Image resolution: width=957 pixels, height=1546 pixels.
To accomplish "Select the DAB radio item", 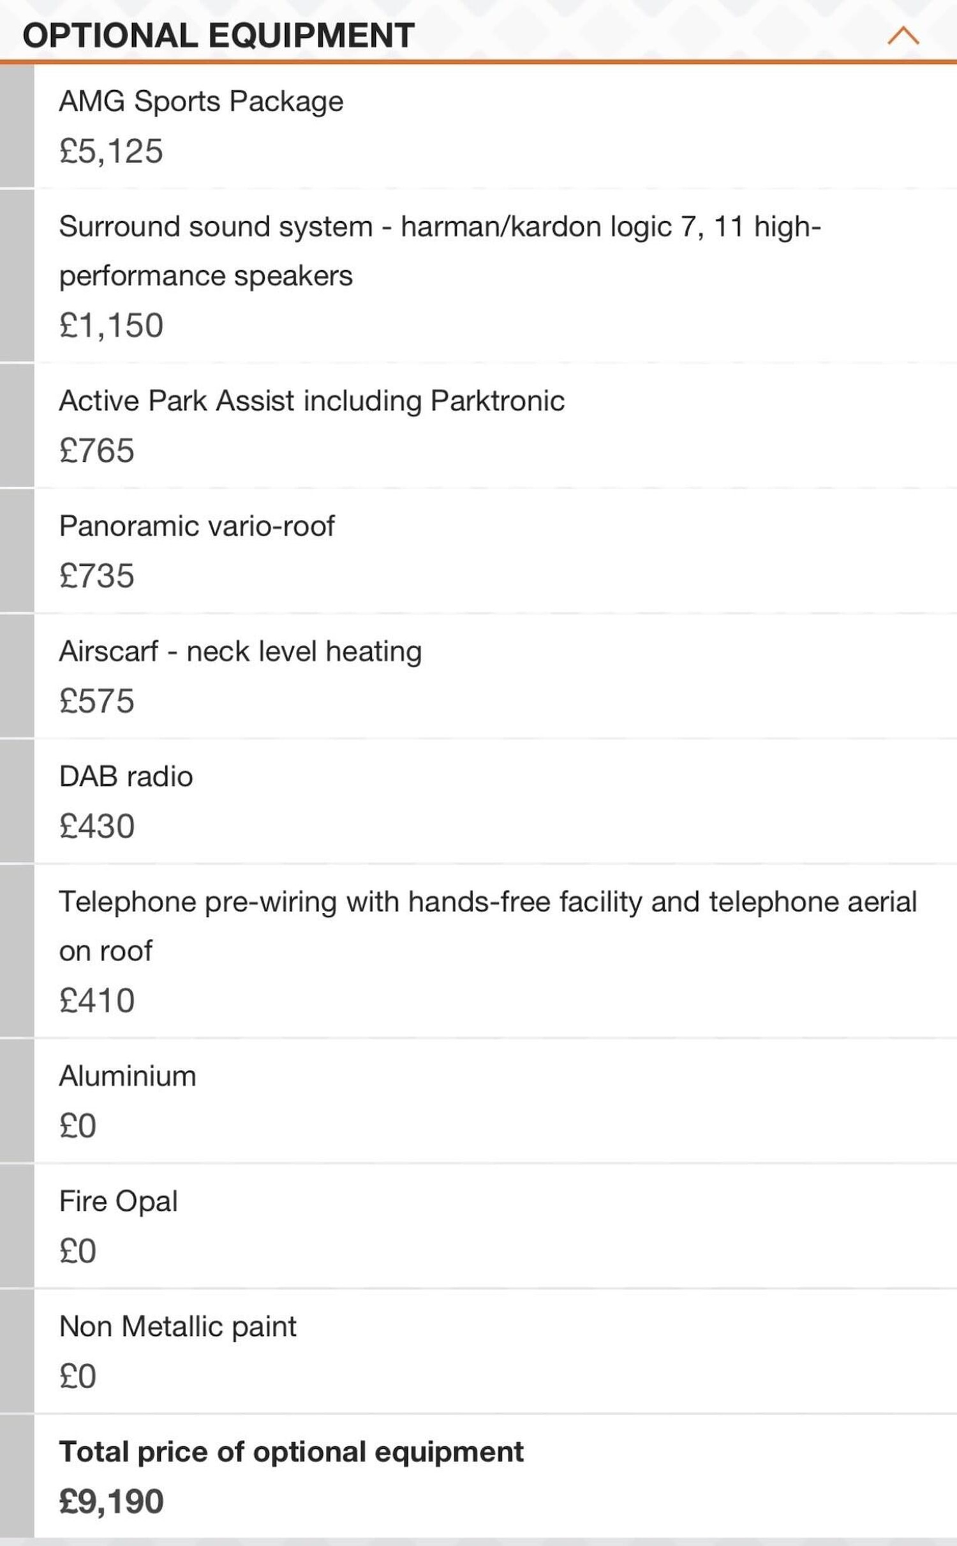I will [126, 777].
